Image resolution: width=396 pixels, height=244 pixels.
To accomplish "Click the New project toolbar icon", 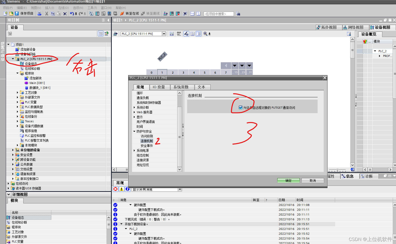I will [x=5, y=14].
